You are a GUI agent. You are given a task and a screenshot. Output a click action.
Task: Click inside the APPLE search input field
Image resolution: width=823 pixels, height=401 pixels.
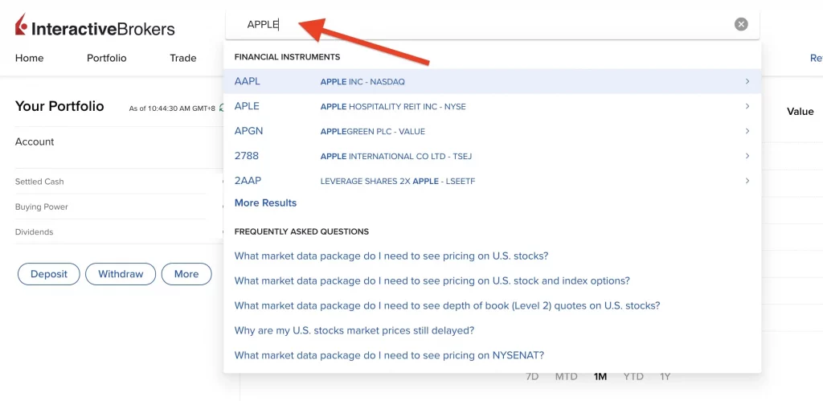(482, 25)
